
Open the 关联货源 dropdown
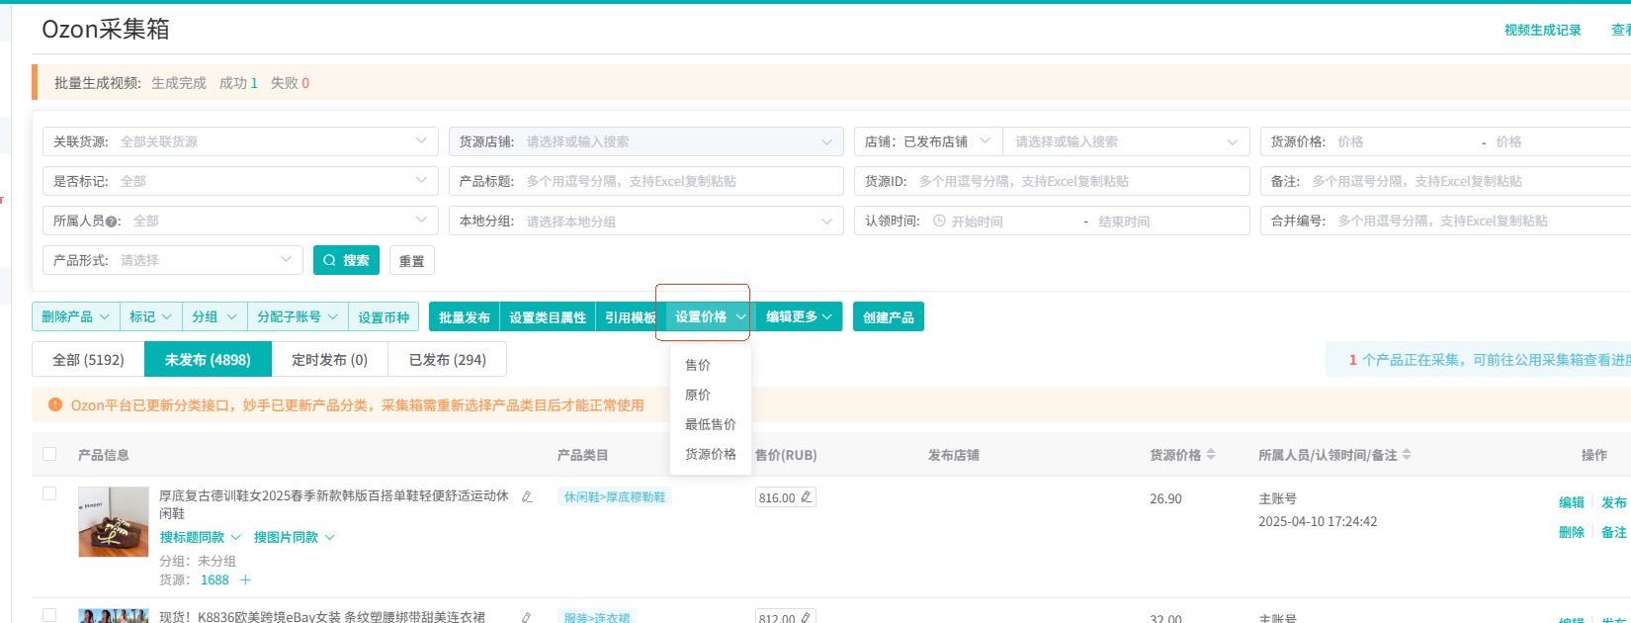coord(240,141)
